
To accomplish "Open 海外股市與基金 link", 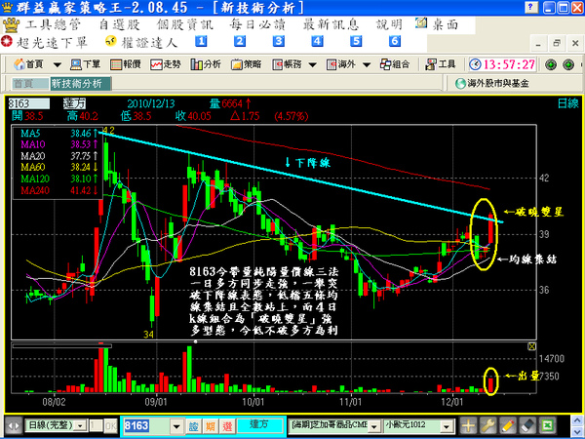I will coord(492,83).
